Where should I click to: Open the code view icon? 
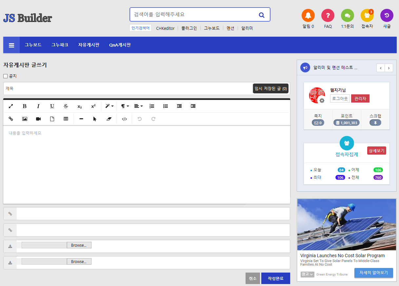(x=124, y=119)
